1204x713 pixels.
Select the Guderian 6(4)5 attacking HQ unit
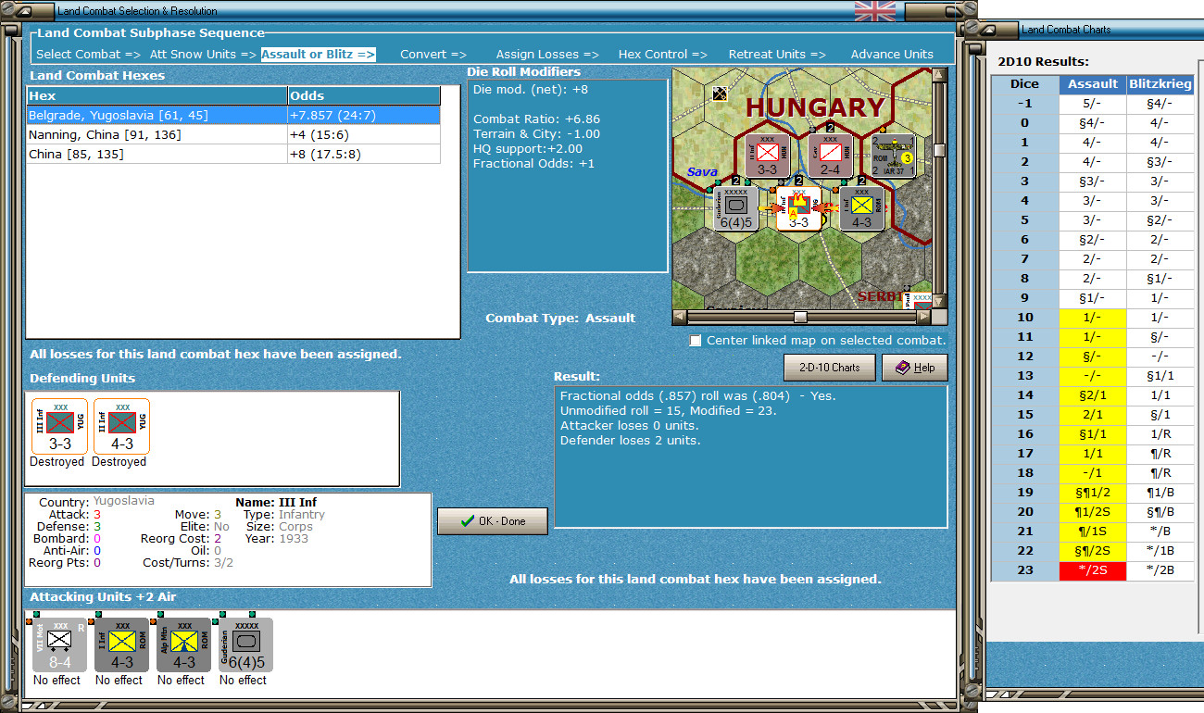pyautogui.click(x=246, y=645)
